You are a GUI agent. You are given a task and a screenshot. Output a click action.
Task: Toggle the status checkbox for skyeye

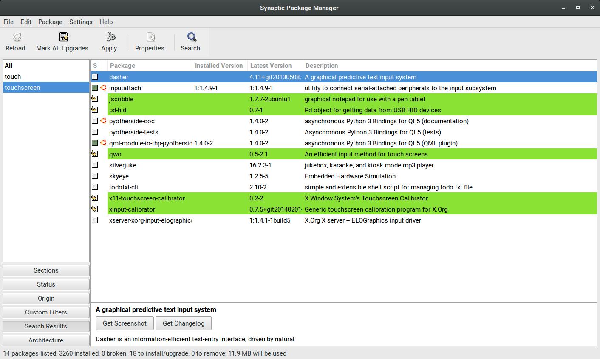click(x=95, y=176)
